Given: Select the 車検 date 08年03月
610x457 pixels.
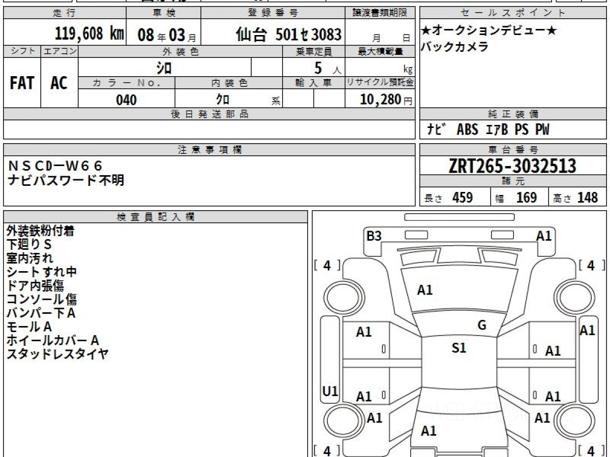Looking at the screenshot, I should (x=167, y=35).
